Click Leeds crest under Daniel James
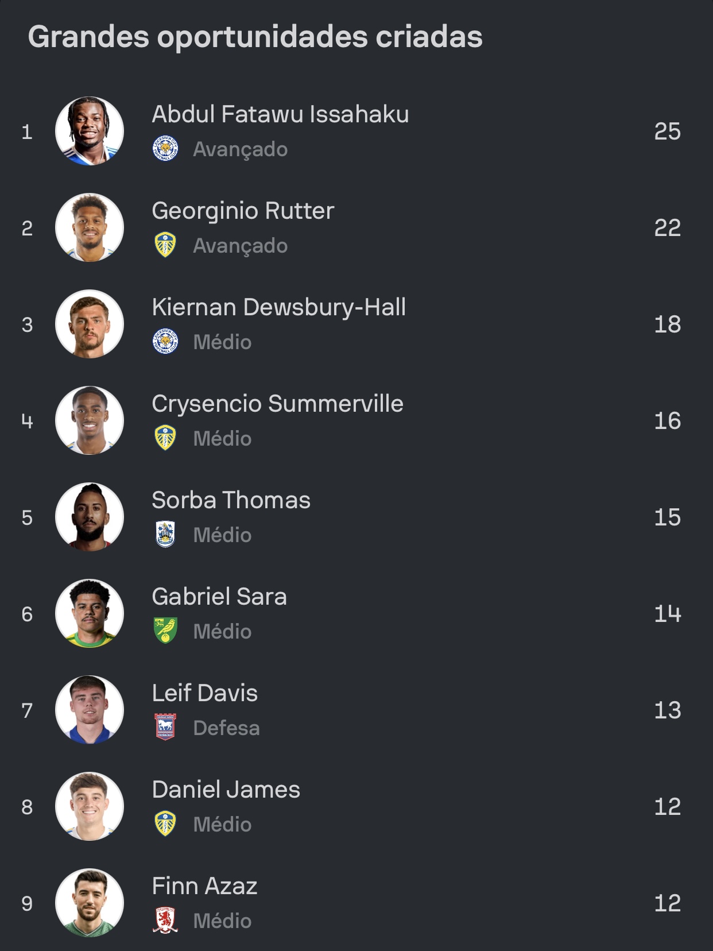This screenshot has width=713, height=951. pyautogui.click(x=165, y=824)
